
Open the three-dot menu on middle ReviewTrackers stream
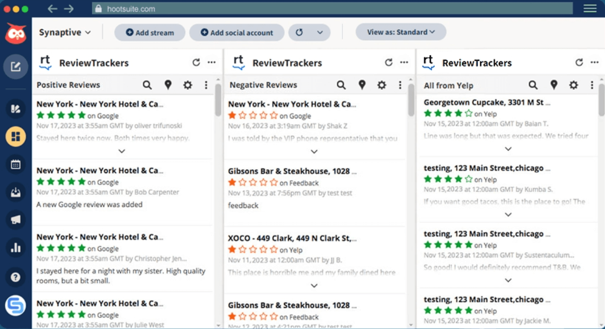(x=404, y=62)
